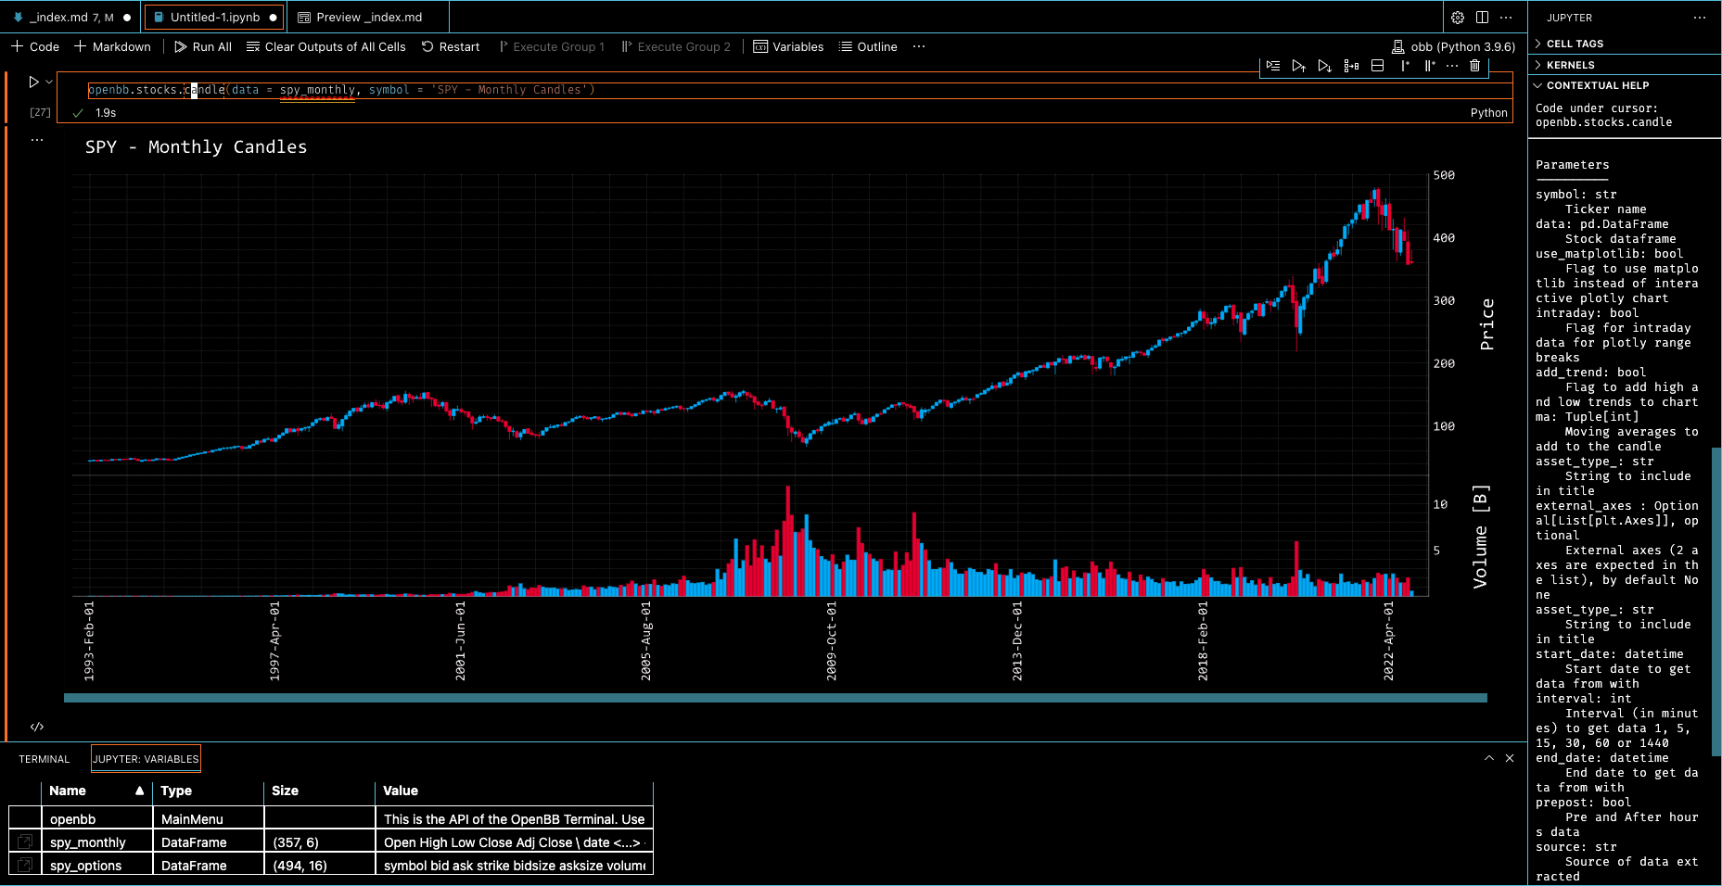Maximize the bottom panel with the chevron
This screenshot has height=886, width=1722.
[1489, 758]
